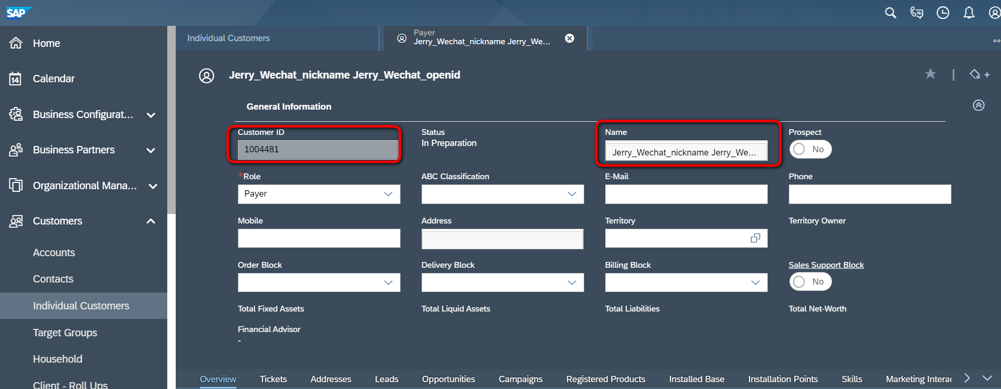Expand the Business Configuration menu

(151, 115)
